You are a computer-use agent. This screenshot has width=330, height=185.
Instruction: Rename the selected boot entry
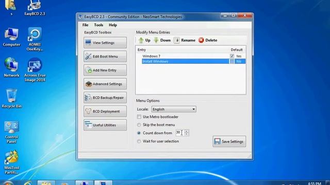tap(185, 40)
